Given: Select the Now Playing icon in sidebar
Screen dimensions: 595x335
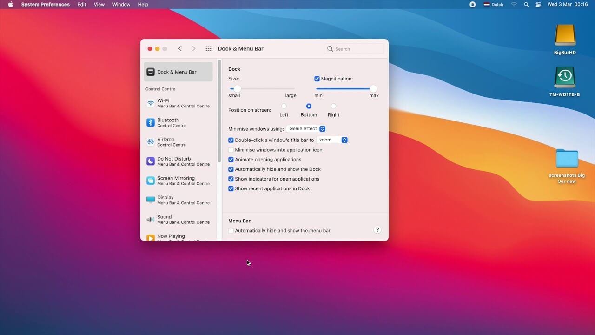Looking at the screenshot, I should (x=151, y=238).
